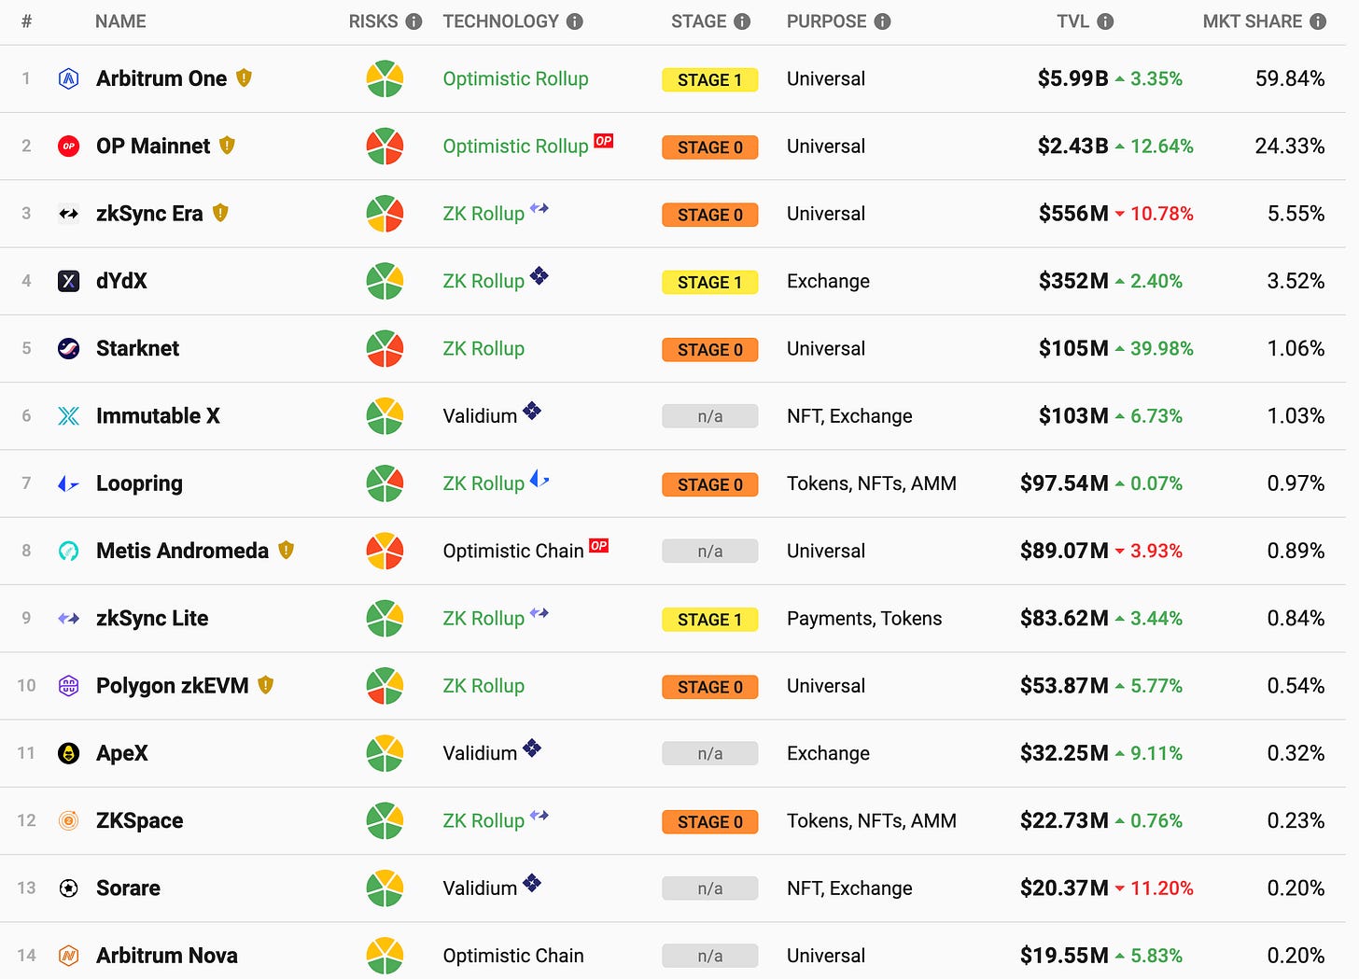The height and width of the screenshot is (979, 1359).
Task: Click the Immutable X logo icon
Action: (x=68, y=416)
